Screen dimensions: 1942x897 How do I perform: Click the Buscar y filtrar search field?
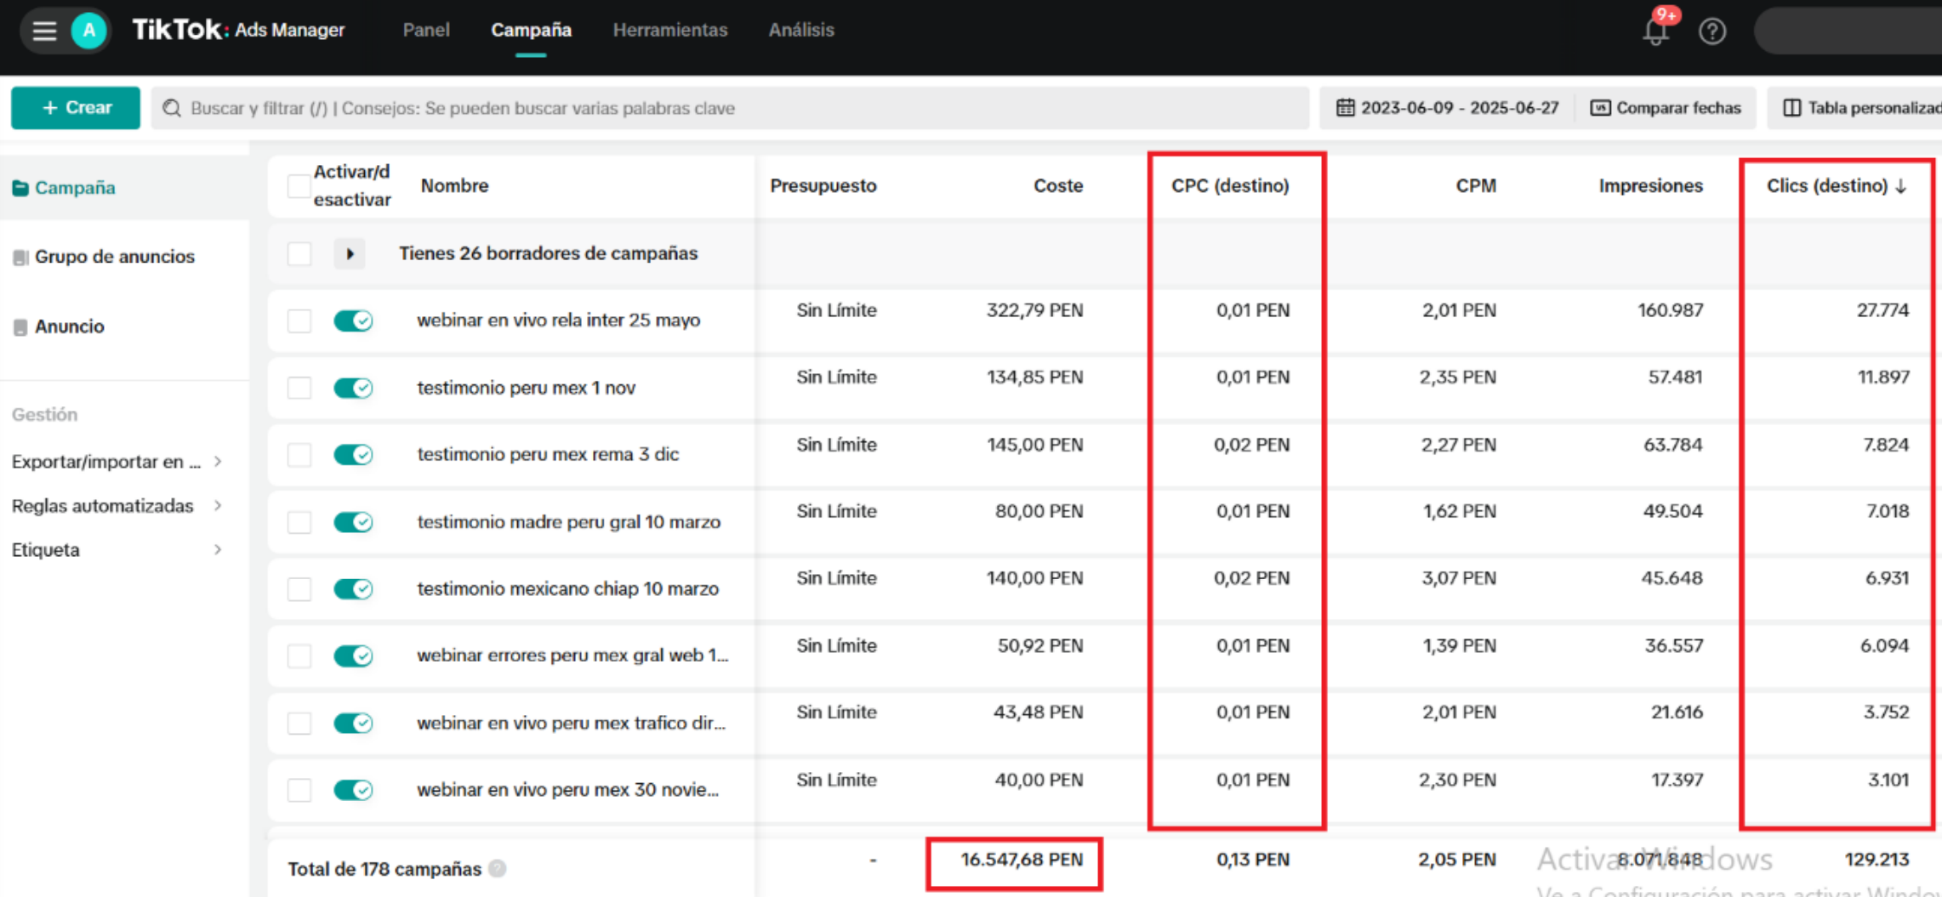pos(732,109)
